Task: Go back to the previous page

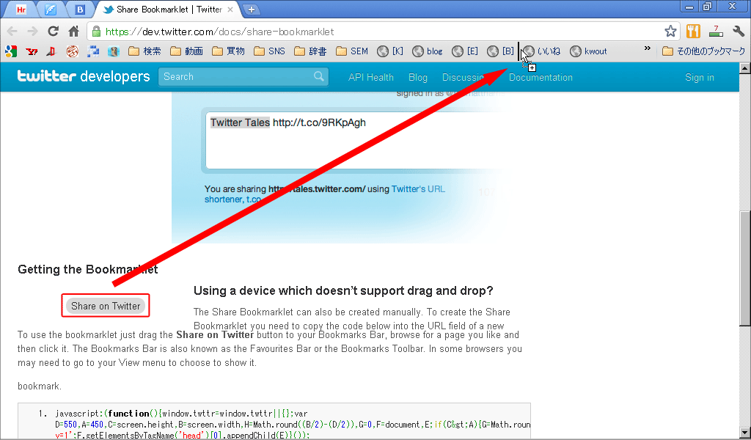Action: click(12, 32)
